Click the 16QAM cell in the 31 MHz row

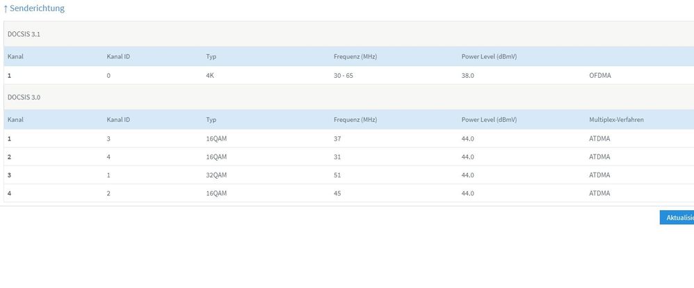pyautogui.click(x=216, y=157)
